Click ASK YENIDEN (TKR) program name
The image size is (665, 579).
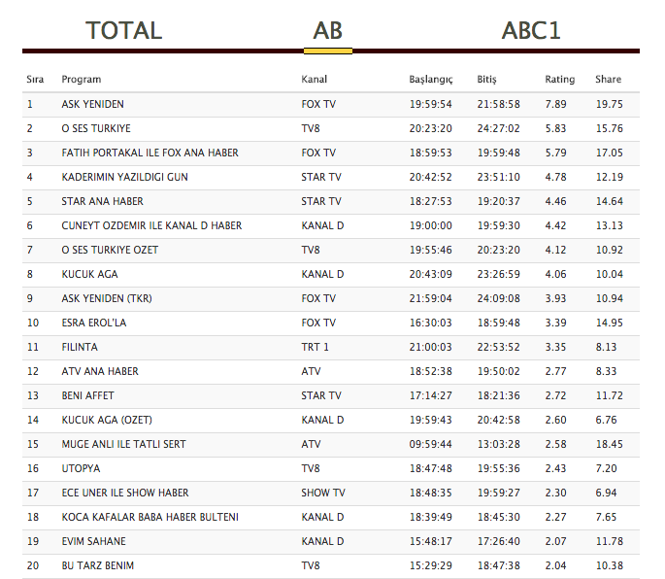click(107, 298)
